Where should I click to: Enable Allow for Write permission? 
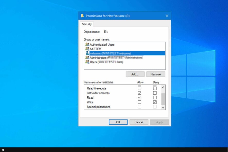139,102
